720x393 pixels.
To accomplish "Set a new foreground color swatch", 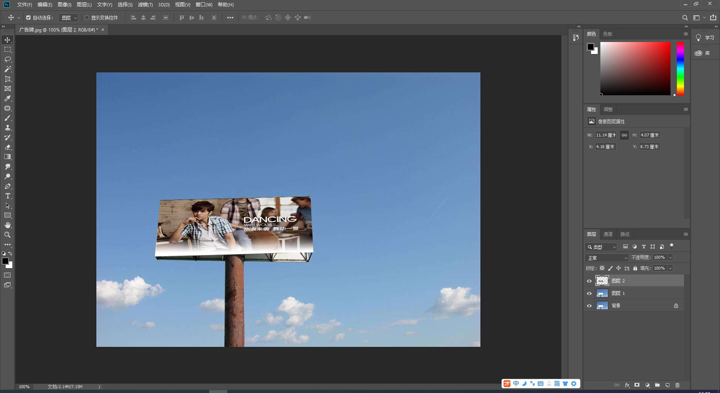I will [6, 261].
